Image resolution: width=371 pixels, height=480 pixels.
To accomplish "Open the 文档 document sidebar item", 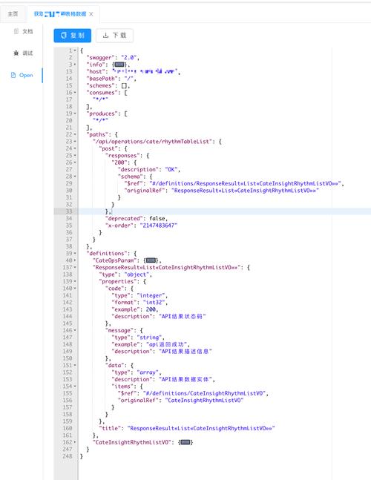I will coord(23,31).
